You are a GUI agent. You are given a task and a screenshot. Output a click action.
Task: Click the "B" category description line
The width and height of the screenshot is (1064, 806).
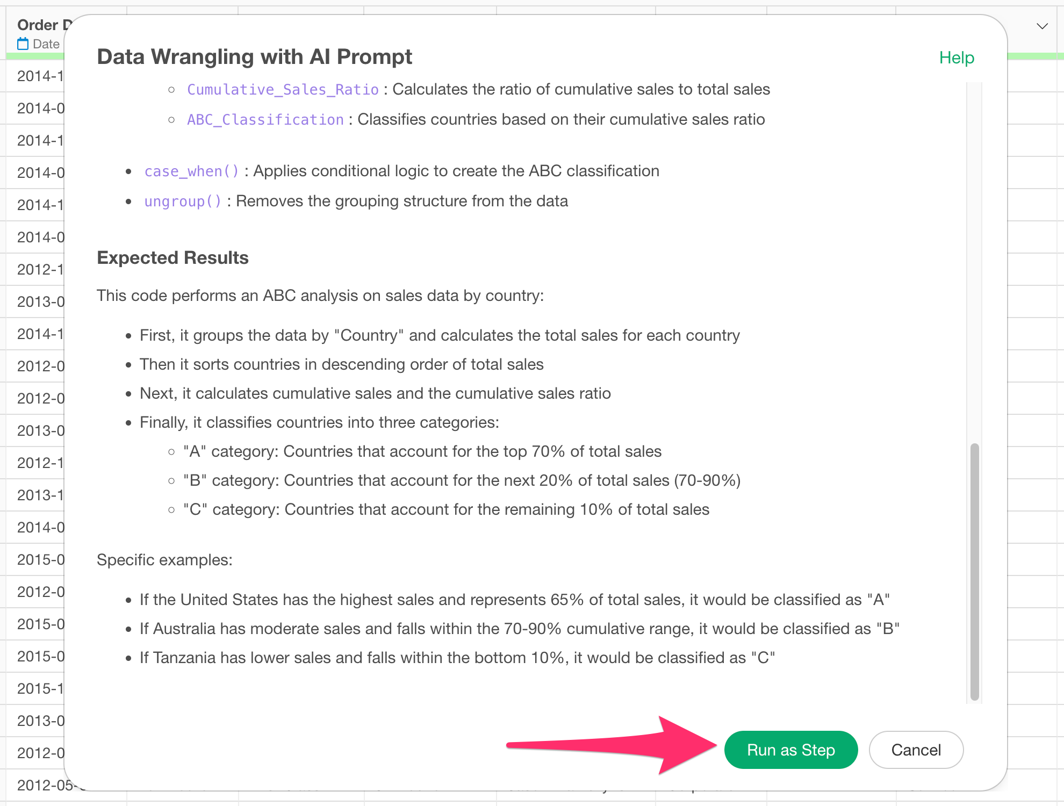[x=462, y=480]
